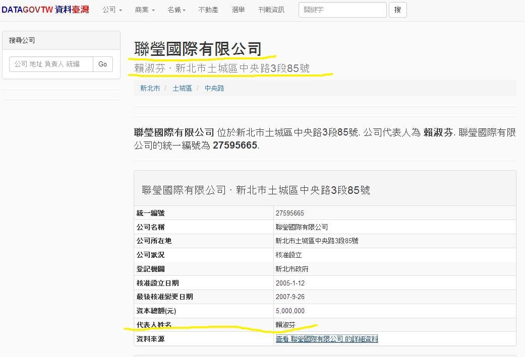
Task: Select the 27595665 value in table
Action: (x=290, y=213)
